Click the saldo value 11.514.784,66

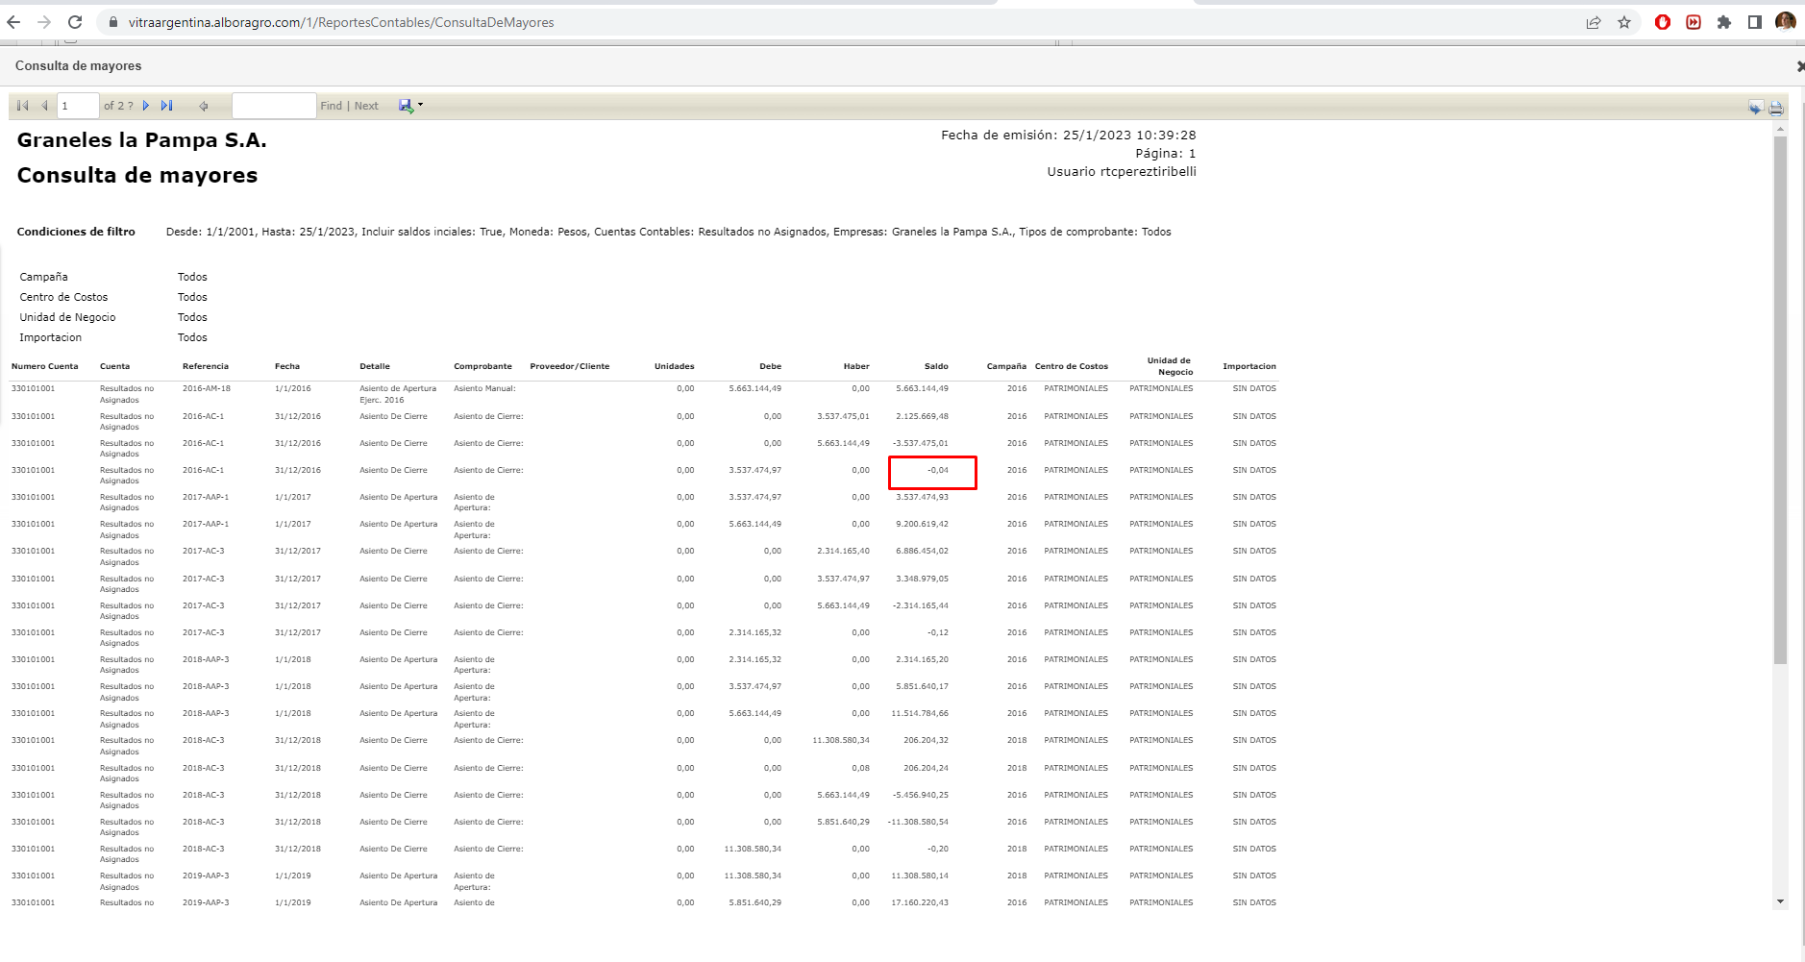(x=920, y=714)
